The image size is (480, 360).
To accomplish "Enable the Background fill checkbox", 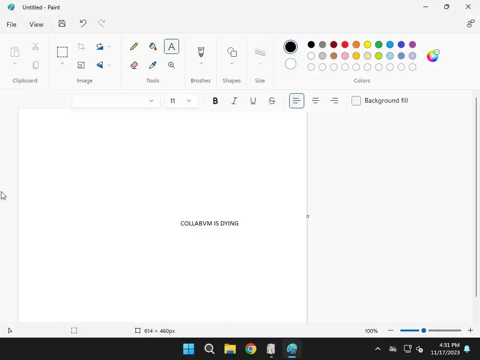I will 356,101.
